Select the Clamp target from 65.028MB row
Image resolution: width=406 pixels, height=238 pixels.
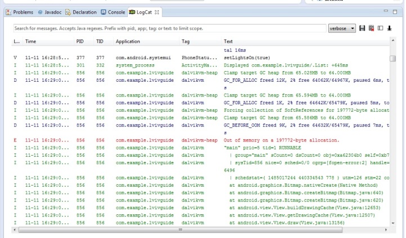pyautogui.click(x=200, y=73)
